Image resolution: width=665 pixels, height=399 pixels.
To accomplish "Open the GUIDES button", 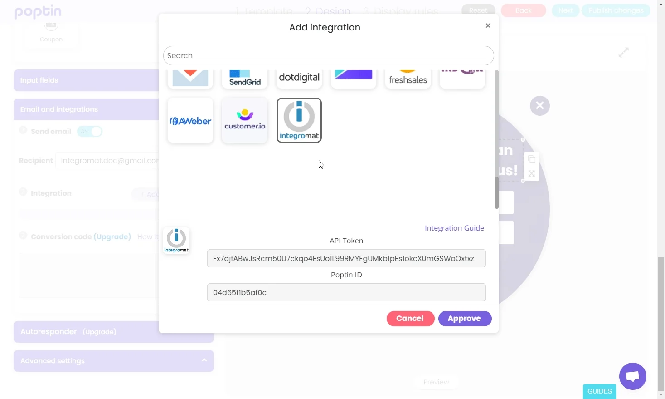I will 600,391.
